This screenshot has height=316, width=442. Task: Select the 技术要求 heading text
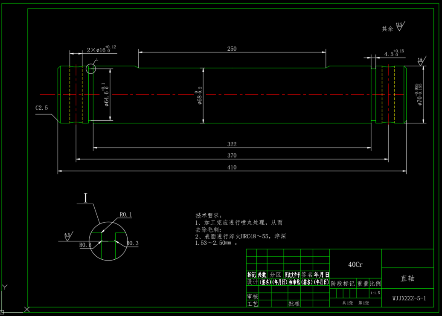click(209, 215)
